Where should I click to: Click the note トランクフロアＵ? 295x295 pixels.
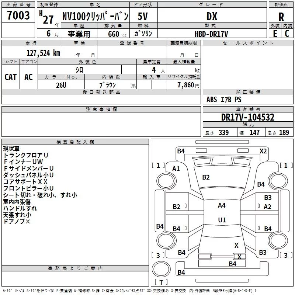point(25,155)
